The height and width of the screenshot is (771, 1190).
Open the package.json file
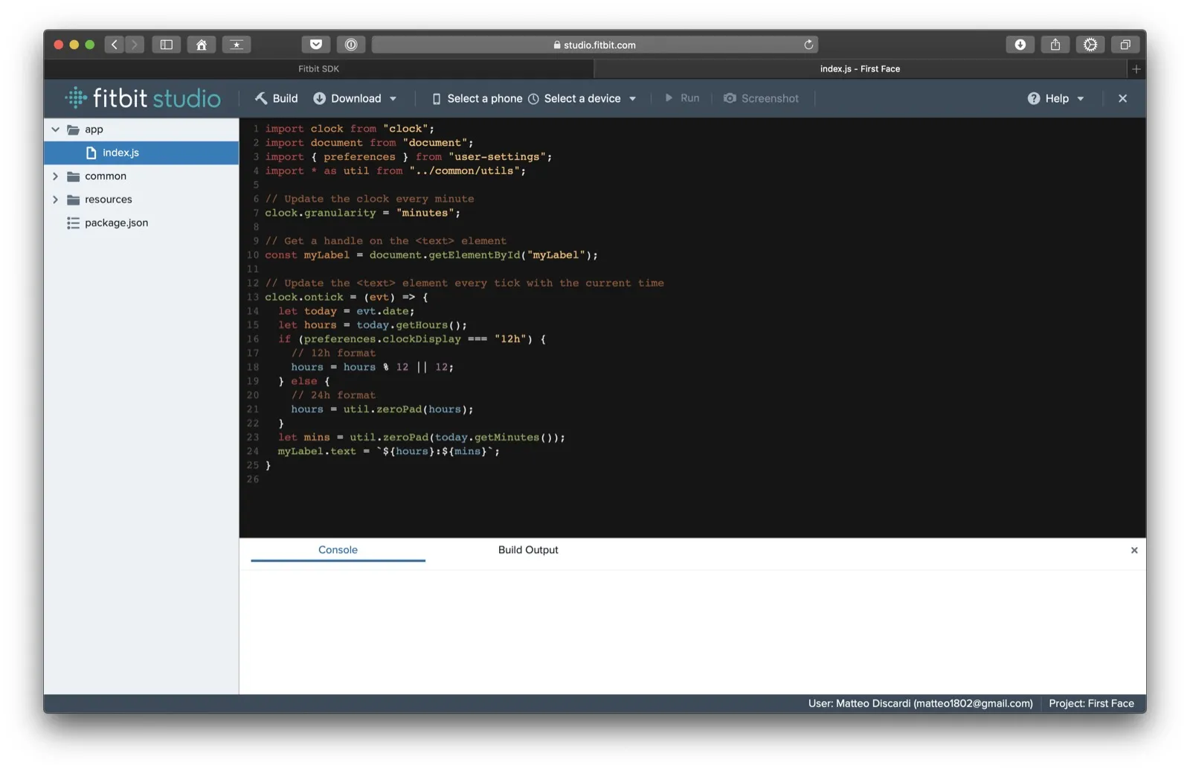[x=116, y=223]
